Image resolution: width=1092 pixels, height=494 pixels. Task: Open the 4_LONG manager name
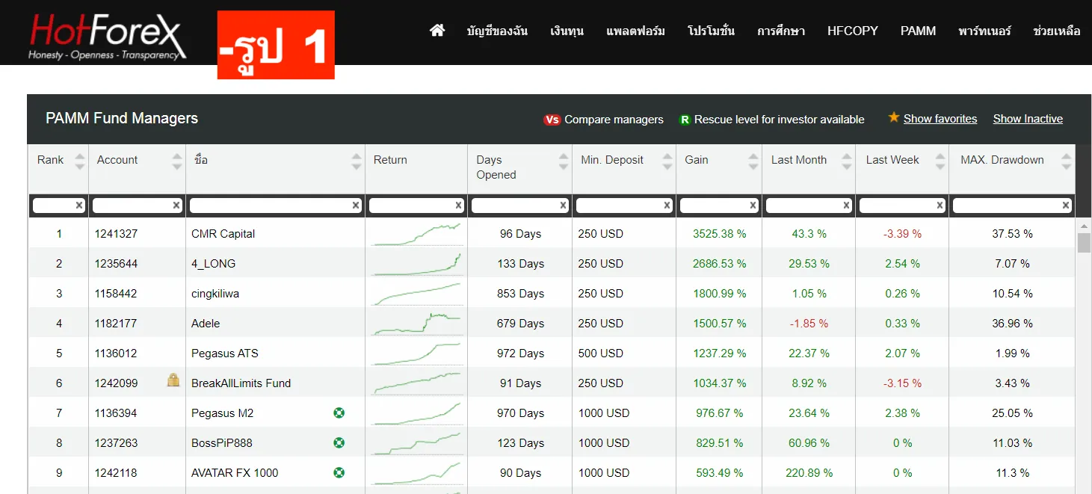click(213, 264)
